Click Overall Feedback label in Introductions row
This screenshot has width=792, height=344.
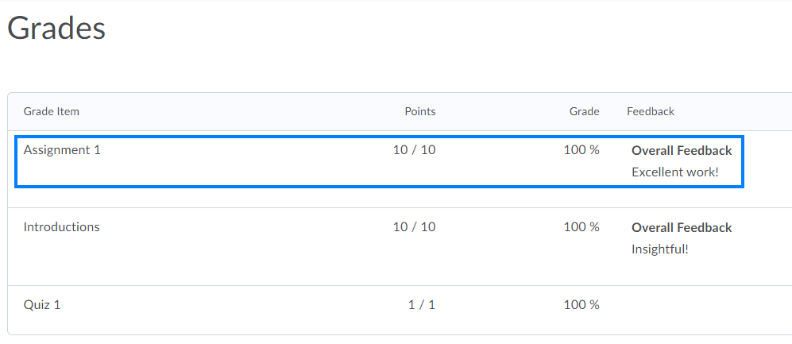coord(682,227)
